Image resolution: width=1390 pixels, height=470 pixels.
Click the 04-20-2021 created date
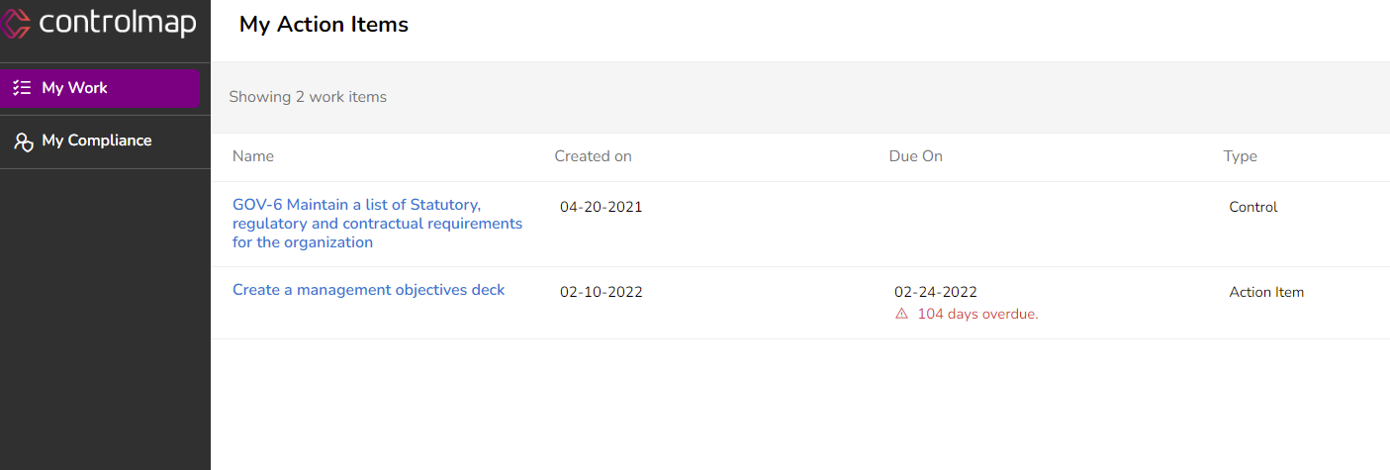tap(602, 207)
